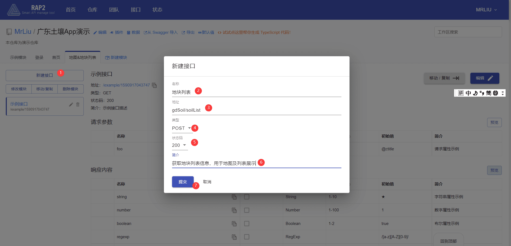Switch to the 登录 module tab

(x=39, y=58)
